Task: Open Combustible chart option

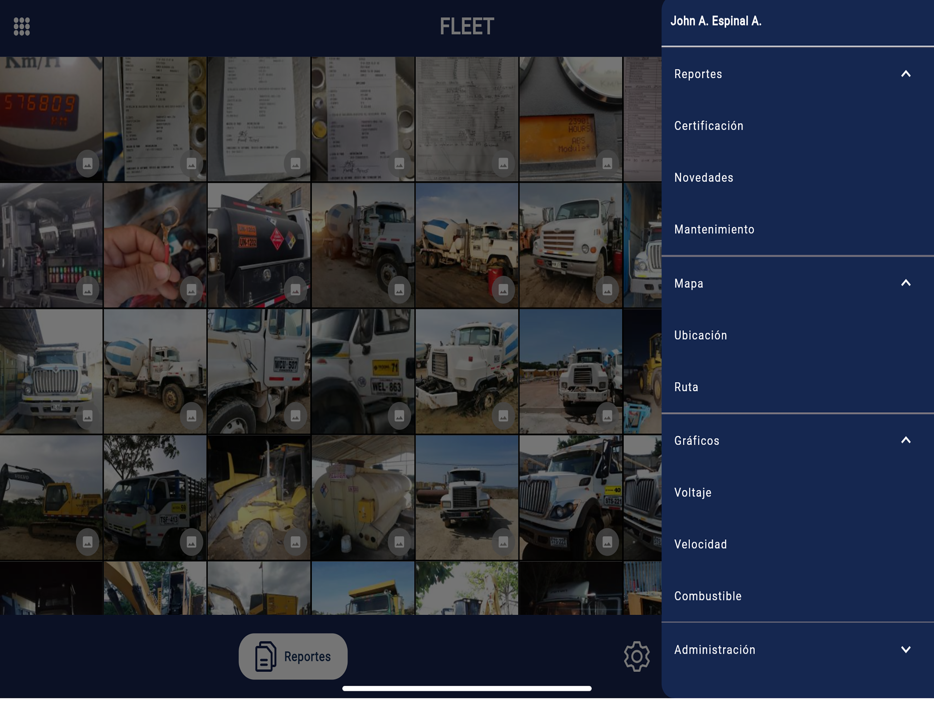Action: point(708,596)
